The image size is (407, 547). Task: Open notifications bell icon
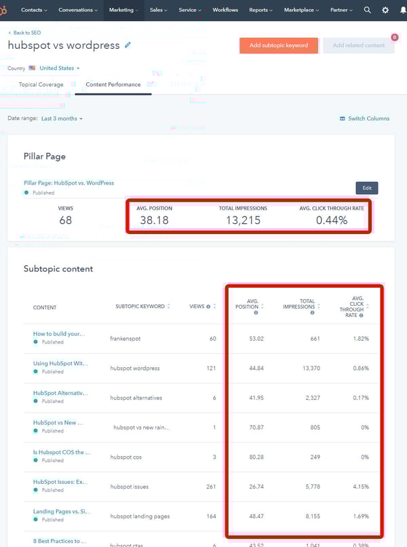coord(403,10)
